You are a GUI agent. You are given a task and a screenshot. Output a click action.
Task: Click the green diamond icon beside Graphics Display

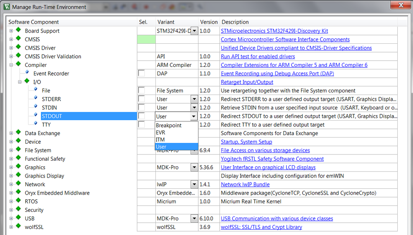point(19,175)
